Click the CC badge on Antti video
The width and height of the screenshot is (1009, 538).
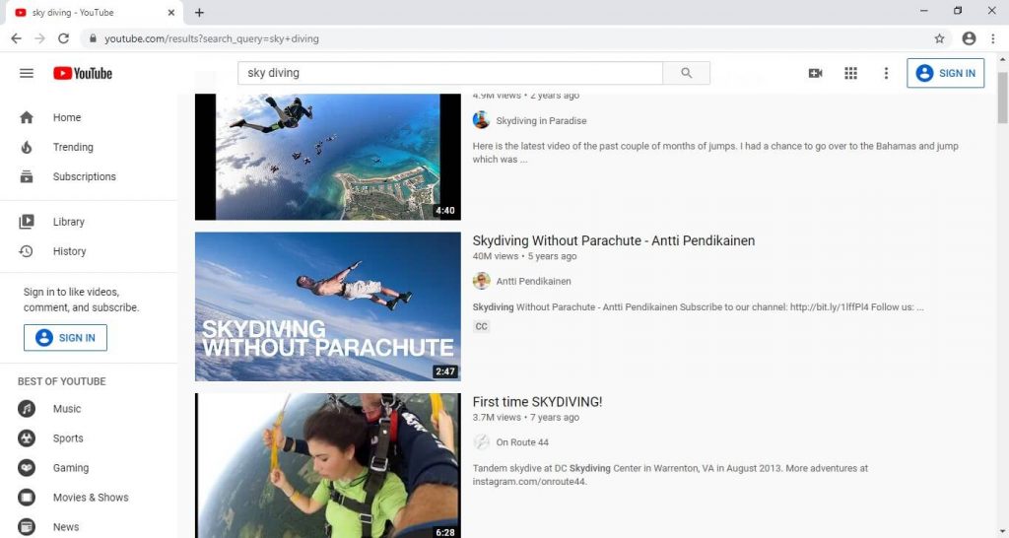click(481, 326)
